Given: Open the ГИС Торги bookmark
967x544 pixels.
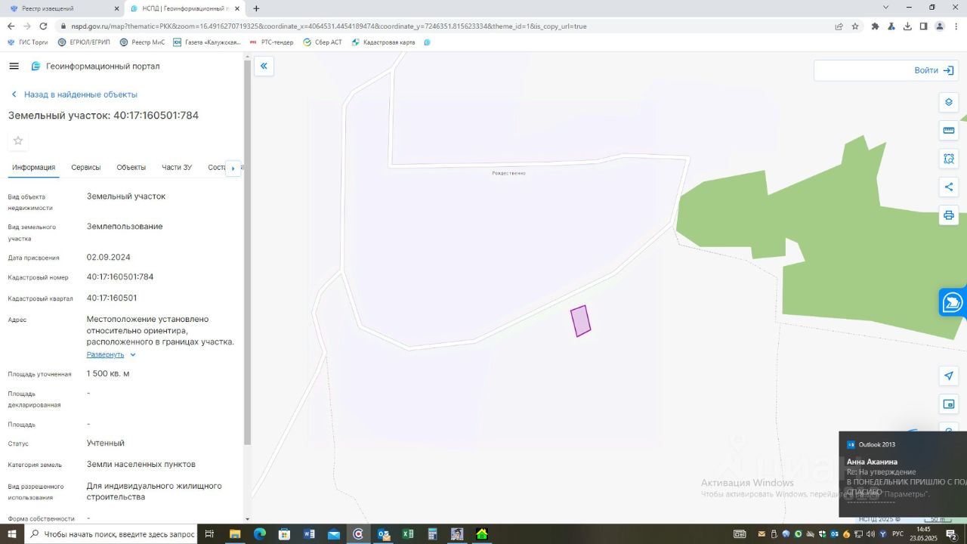Looking at the screenshot, I should (27, 42).
